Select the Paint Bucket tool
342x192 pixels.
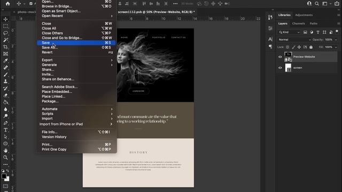[5, 102]
